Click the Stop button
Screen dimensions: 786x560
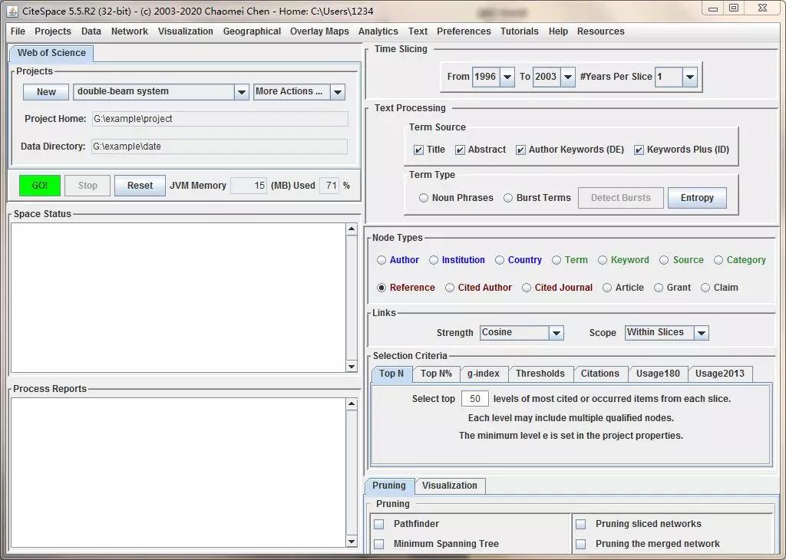(x=88, y=186)
